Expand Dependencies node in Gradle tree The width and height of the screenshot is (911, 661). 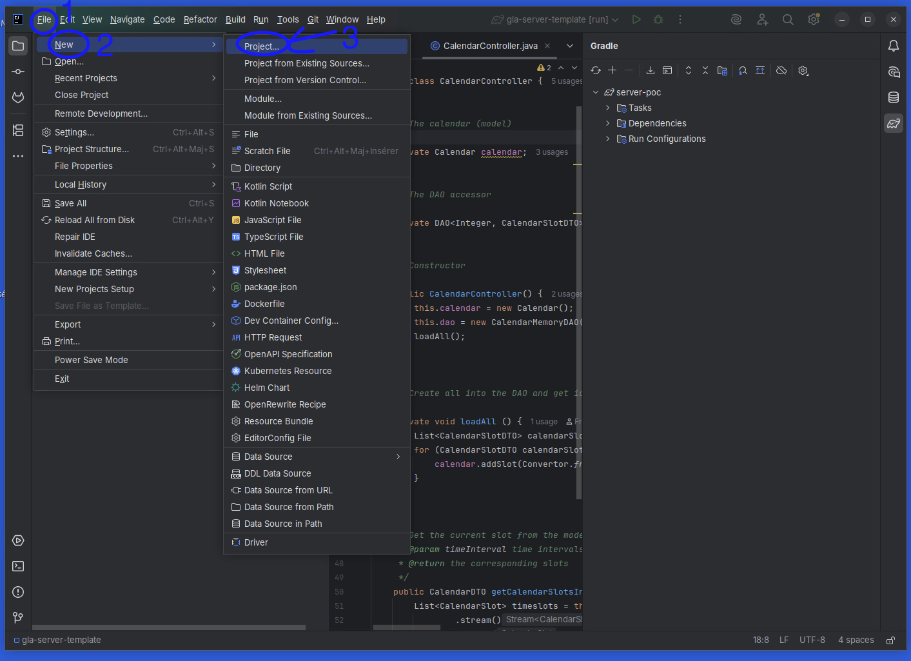(x=607, y=123)
